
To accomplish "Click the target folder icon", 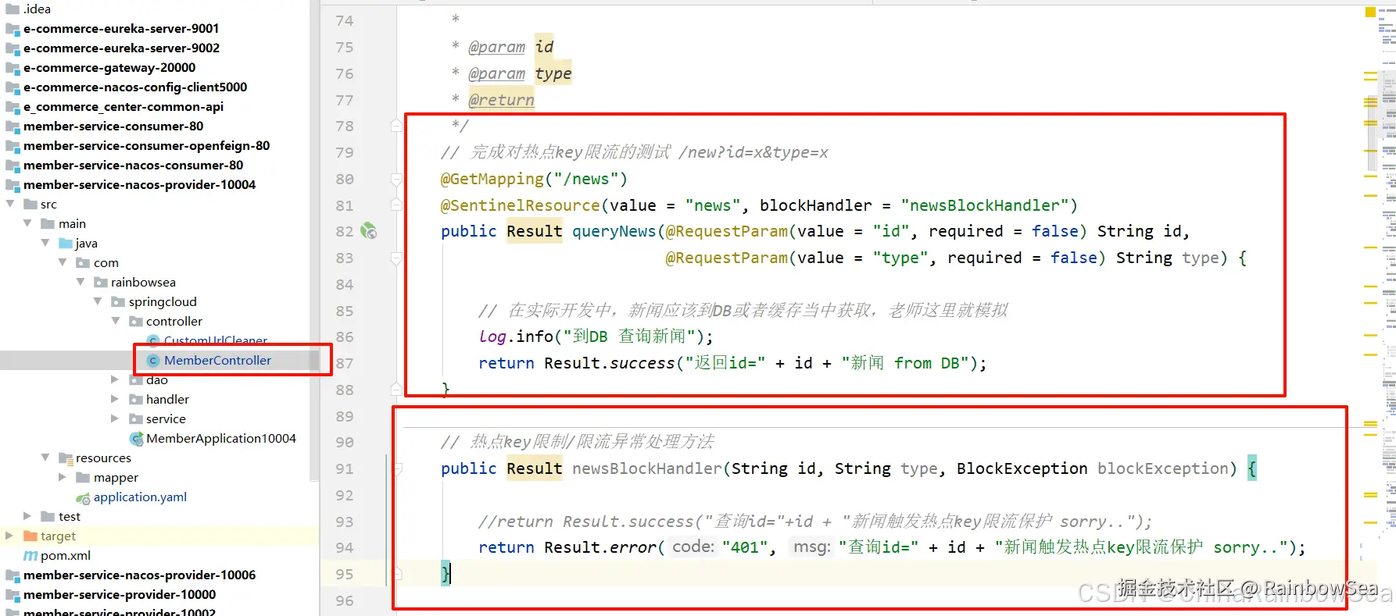I will point(30,536).
